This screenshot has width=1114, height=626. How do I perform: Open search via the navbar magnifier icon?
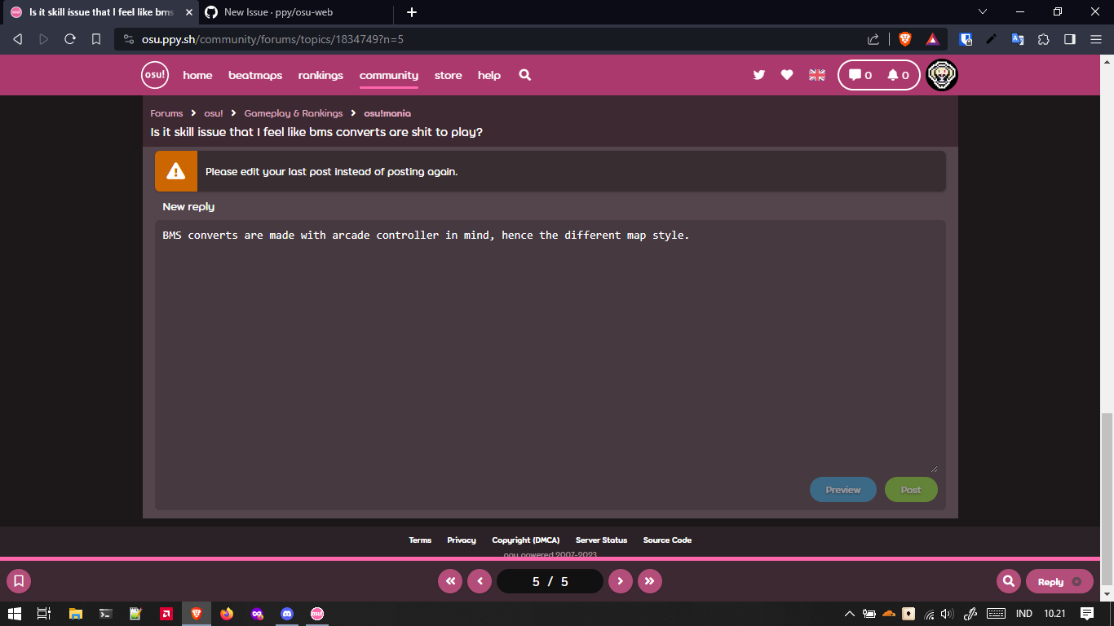(x=524, y=74)
